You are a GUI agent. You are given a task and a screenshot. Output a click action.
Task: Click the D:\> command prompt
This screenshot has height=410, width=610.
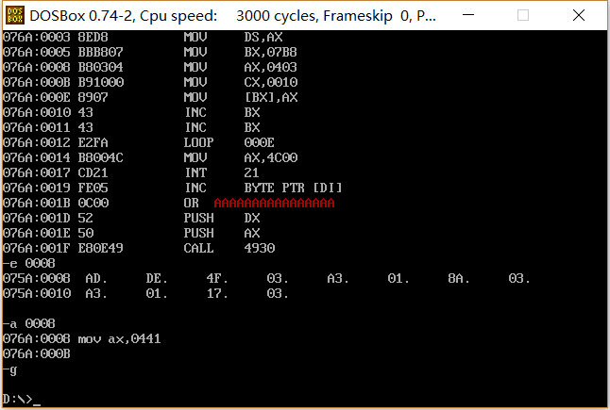18,399
